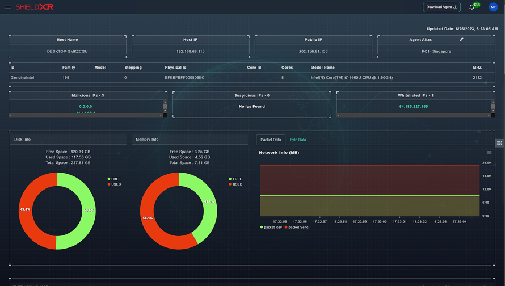Click the Intel Core i7-8665U model name
The height and width of the screenshot is (286, 505).
tap(352, 78)
